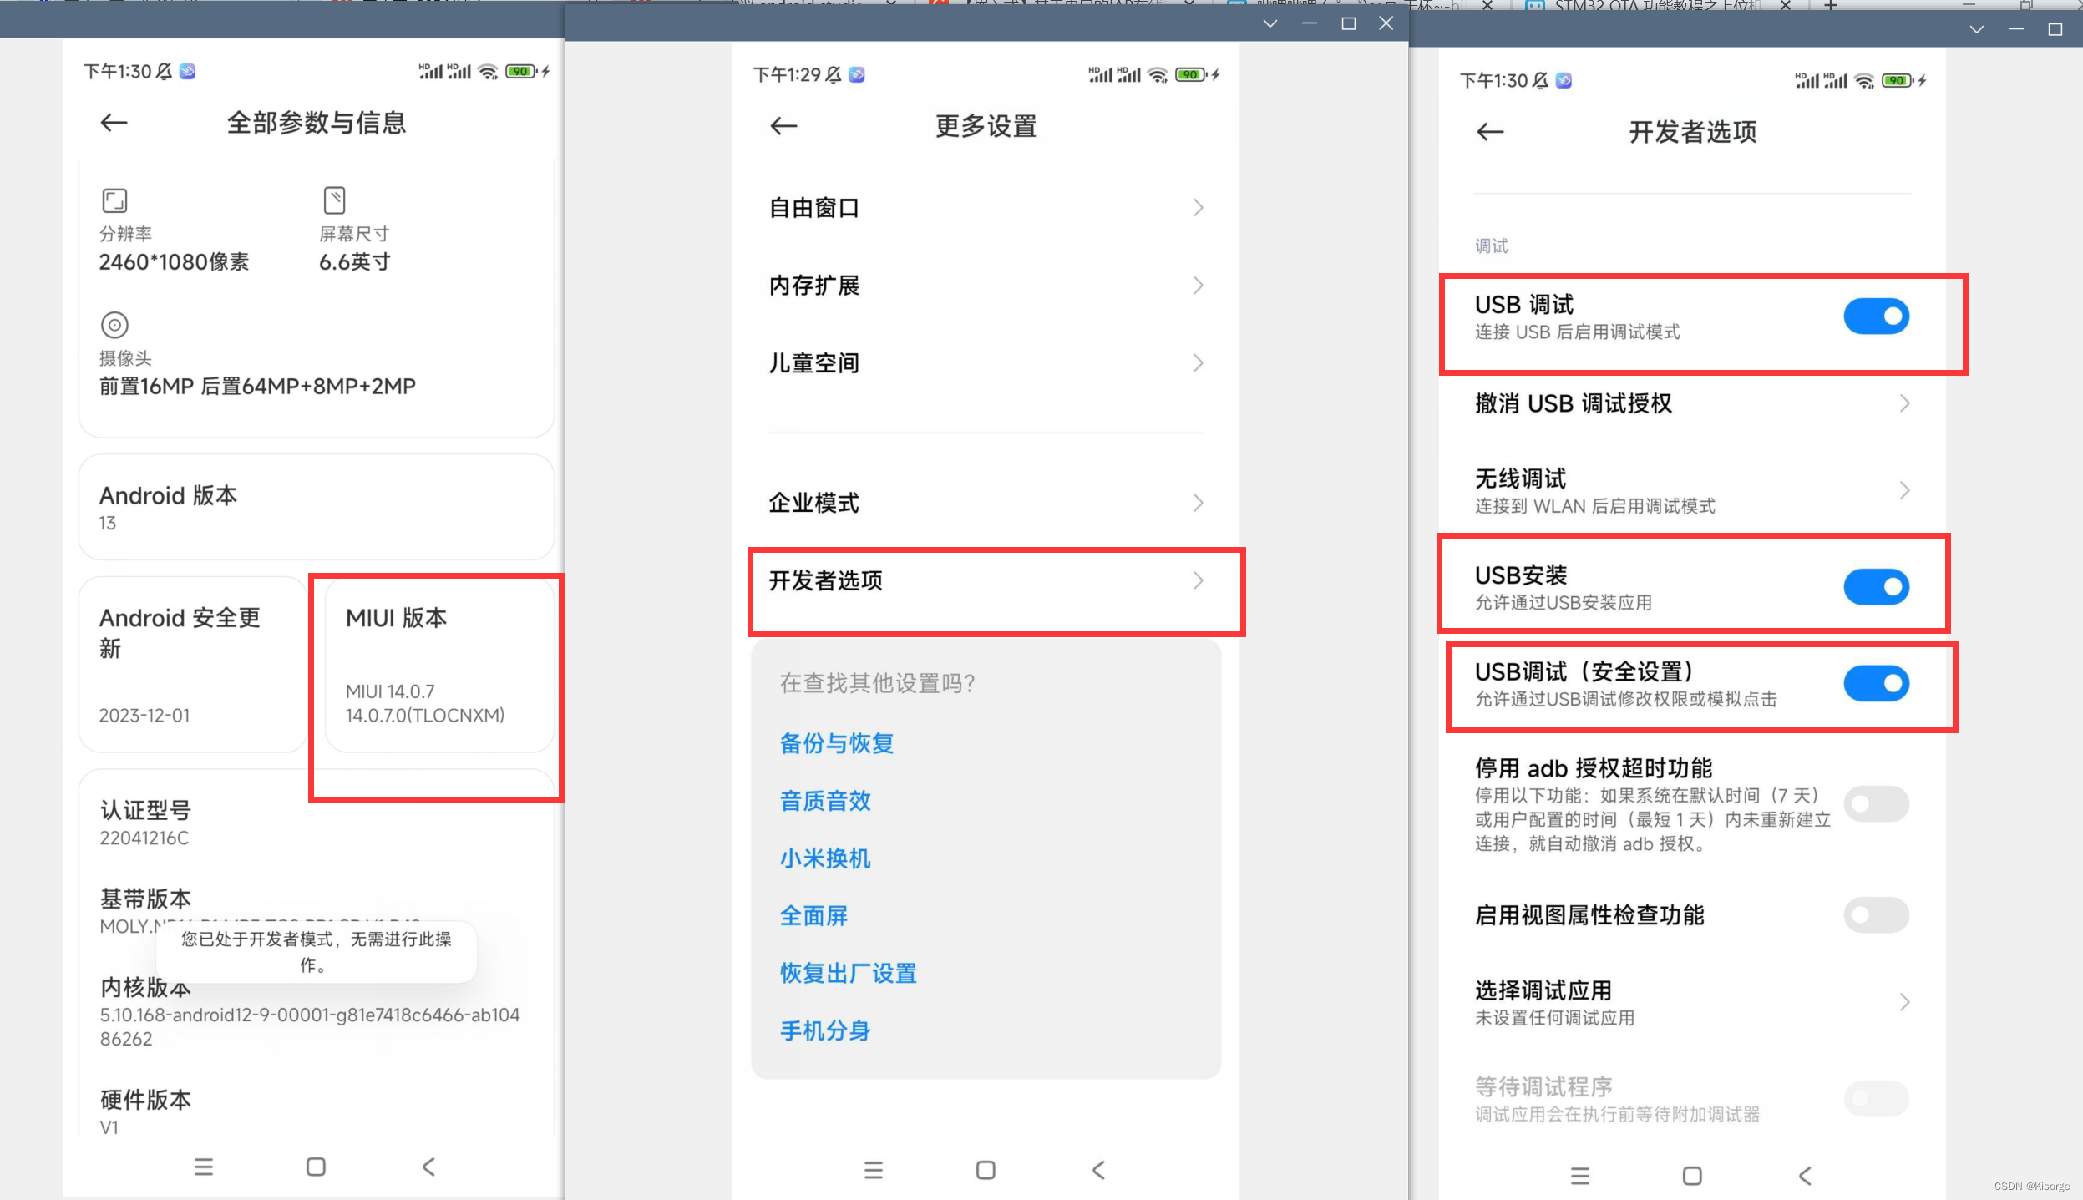This screenshot has width=2083, height=1200.
Task: Tap back navigation button on middle phone
Action: tap(1098, 1170)
